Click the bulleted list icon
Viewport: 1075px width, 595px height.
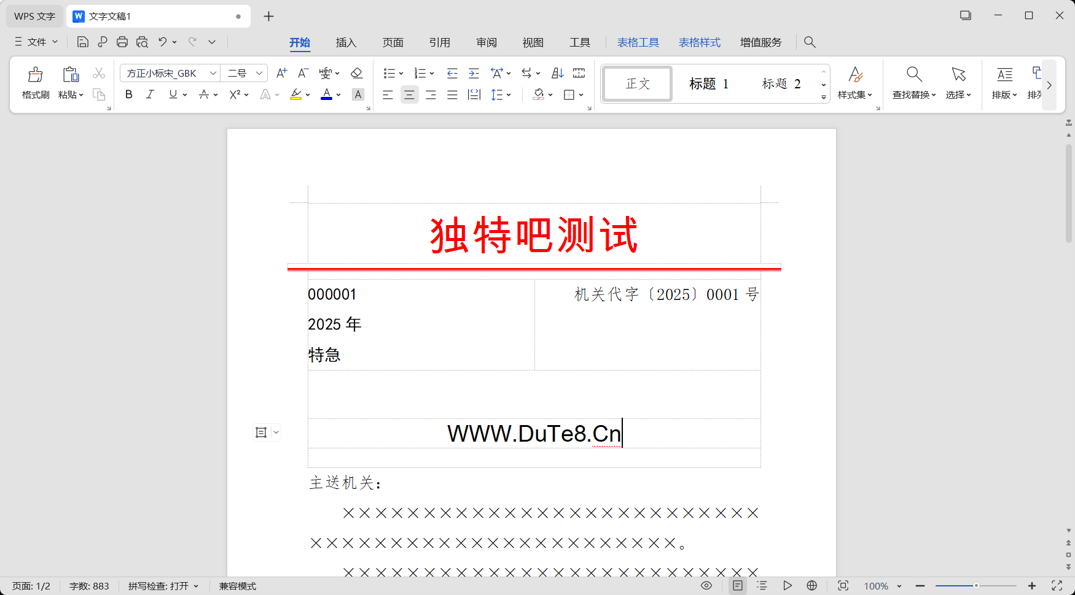pyautogui.click(x=389, y=73)
